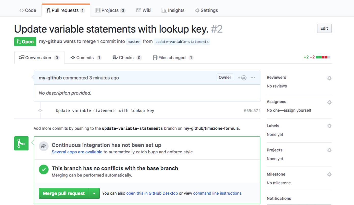Image resolution: width=354 pixels, height=205 pixels.
Task: Open the repository Settings tab
Action: 206,10
